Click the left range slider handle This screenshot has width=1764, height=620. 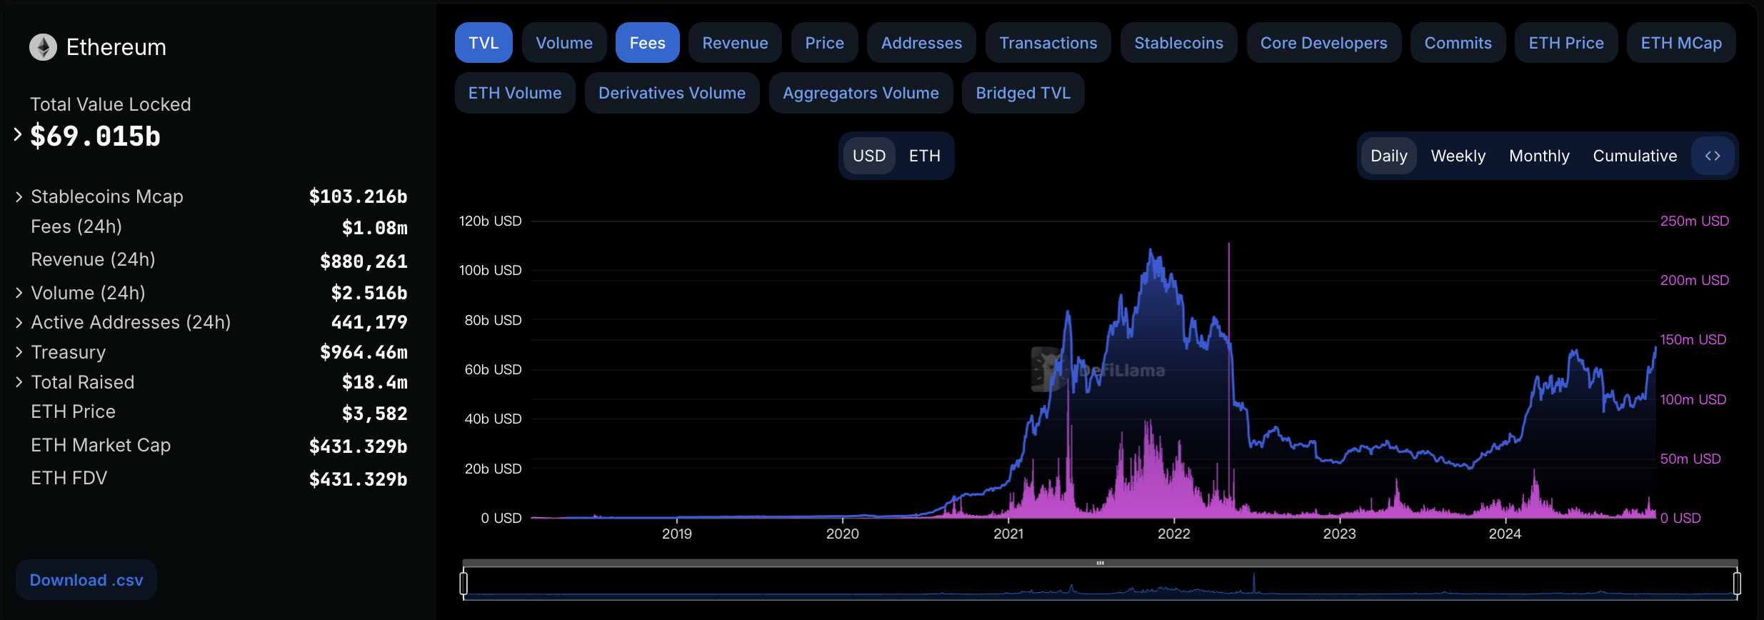pos(463,583)
